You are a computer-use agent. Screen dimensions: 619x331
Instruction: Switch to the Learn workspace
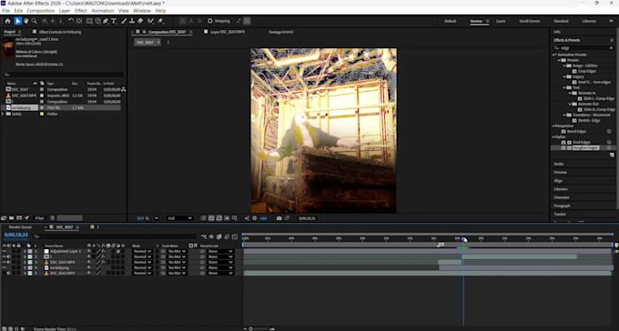point(501,21)
